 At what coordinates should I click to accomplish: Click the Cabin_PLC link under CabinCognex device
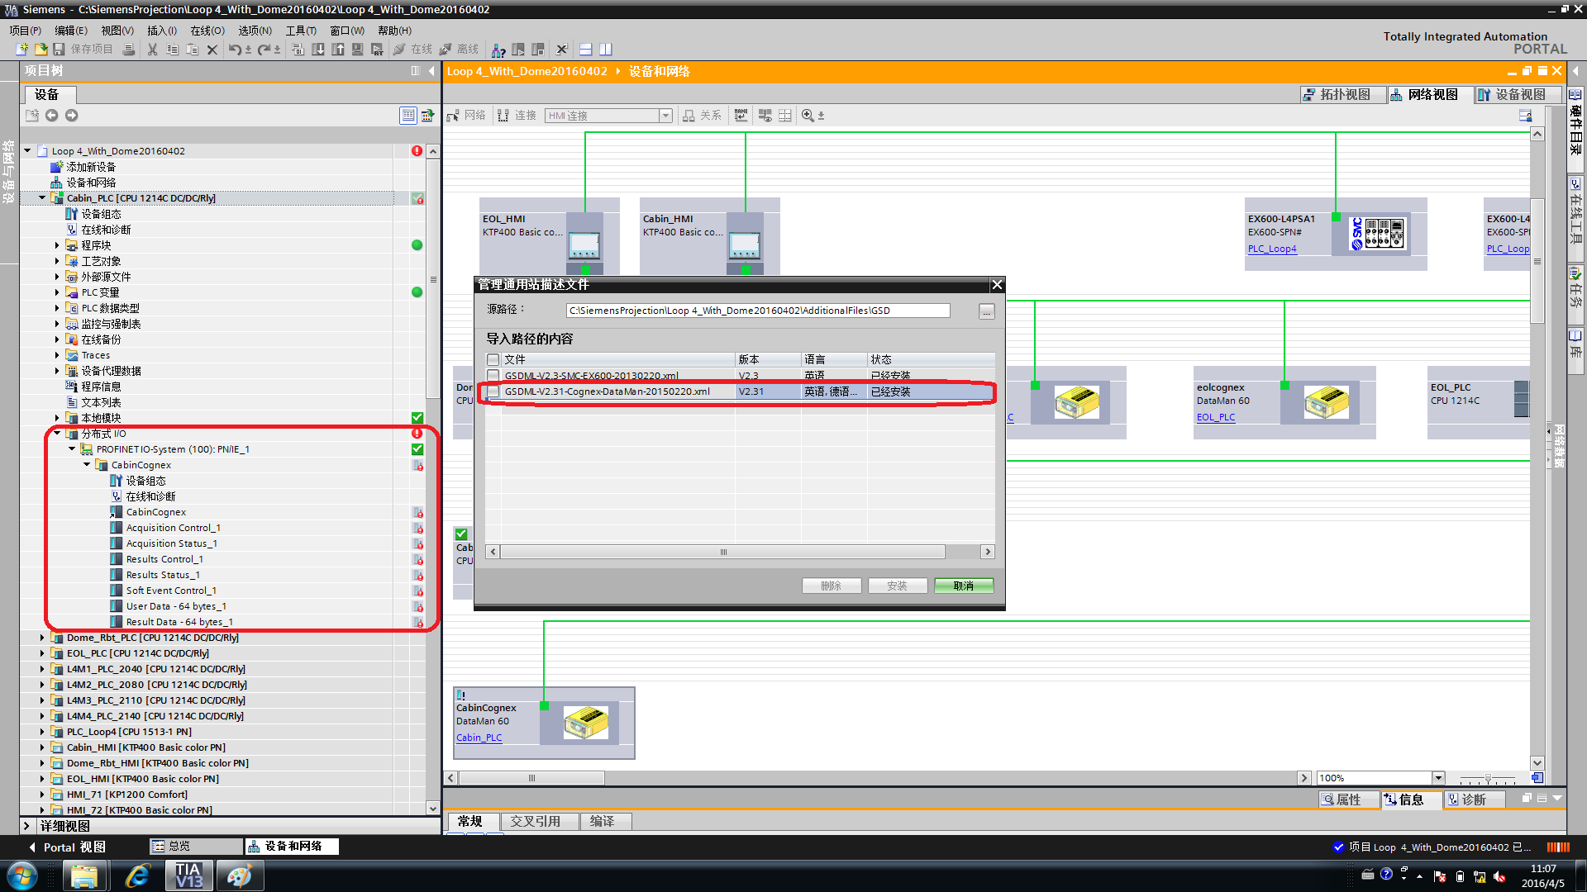coord(479,738)
